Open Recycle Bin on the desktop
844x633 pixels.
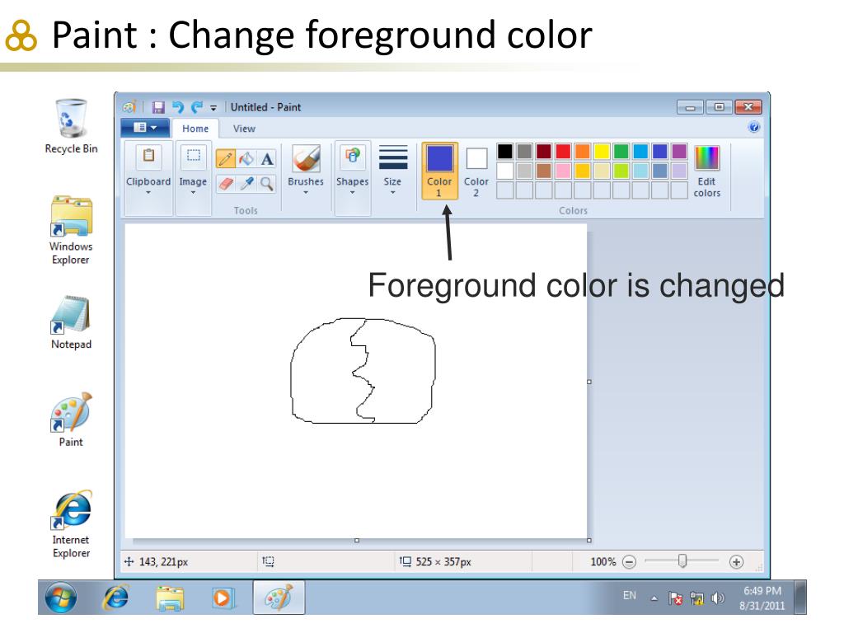coord(71,126)
